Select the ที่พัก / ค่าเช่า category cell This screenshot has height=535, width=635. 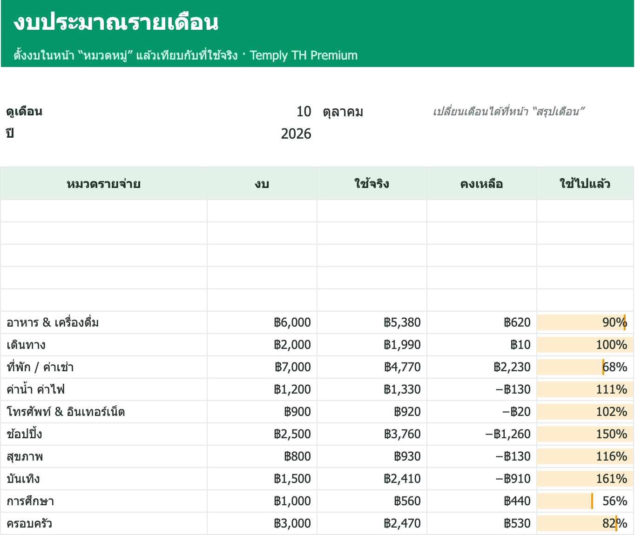coord(104,367)
